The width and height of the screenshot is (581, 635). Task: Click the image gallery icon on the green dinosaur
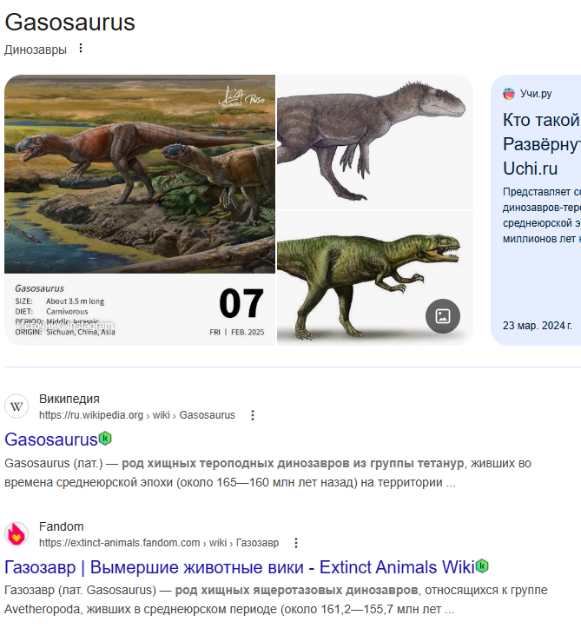pyautogui.click(x=443, y=316)
